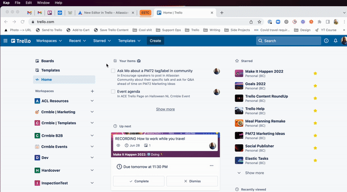The image size is (347, 192).
Task: Unstar the Goals 2022 board
Action: (315, 86)
